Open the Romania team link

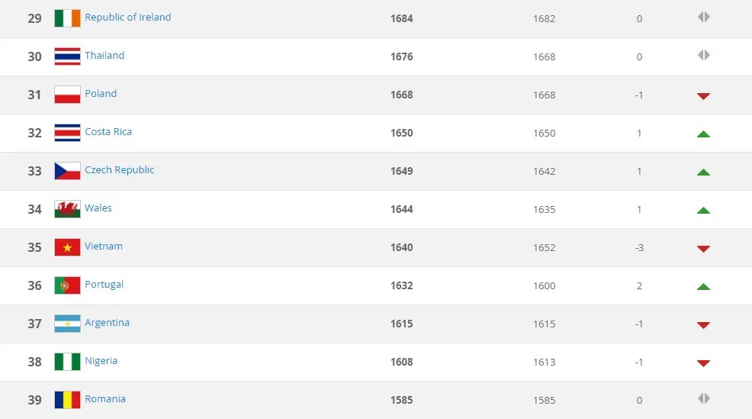105,399
